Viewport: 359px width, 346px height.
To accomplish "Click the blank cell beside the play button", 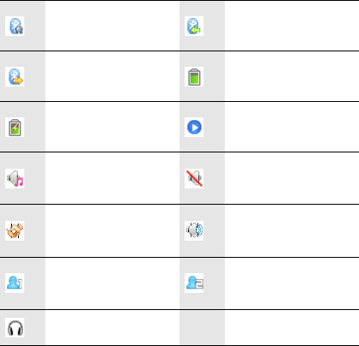I will tap(291, 127).
